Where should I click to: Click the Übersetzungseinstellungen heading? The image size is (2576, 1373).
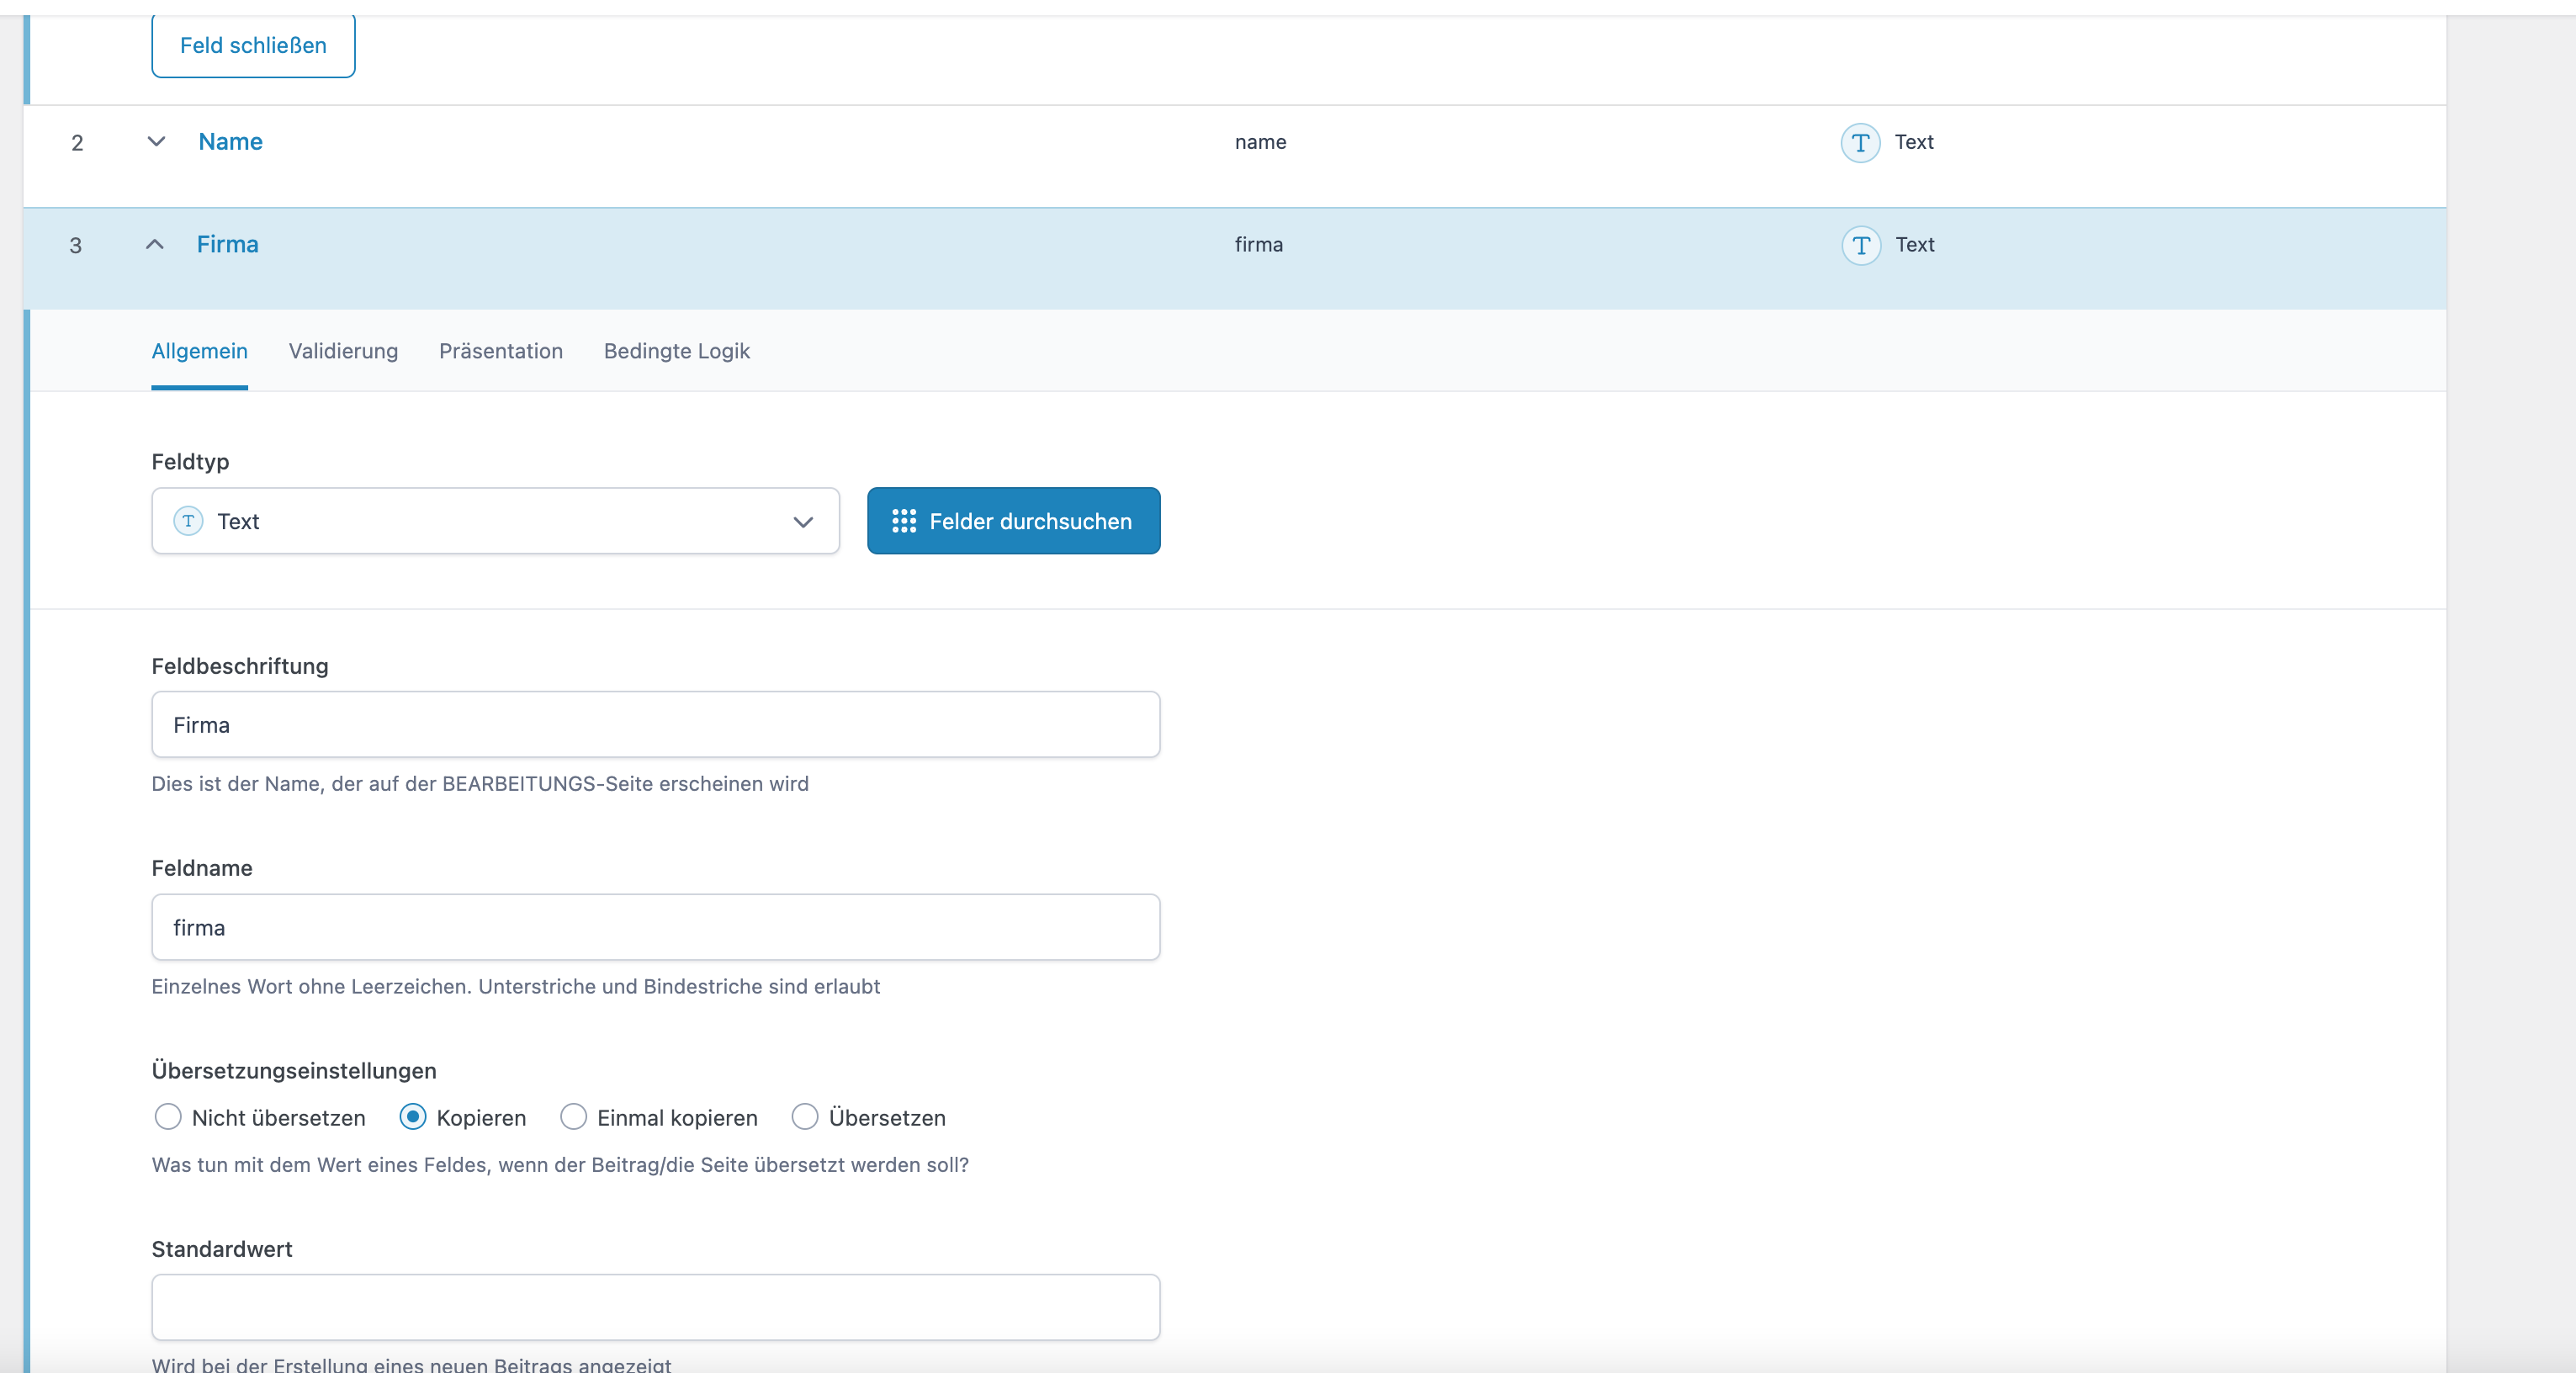pyautogui.click(x=294, y=1071)
